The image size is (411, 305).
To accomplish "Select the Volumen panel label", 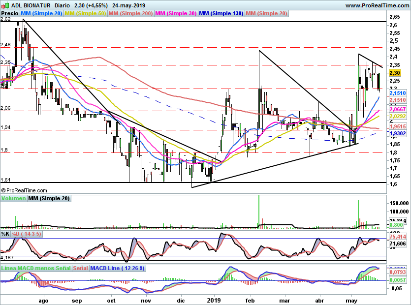I will point(14,198).
